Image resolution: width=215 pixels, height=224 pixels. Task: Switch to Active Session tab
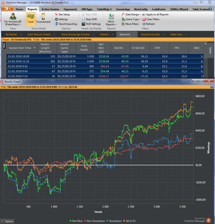tap(50, 9)
